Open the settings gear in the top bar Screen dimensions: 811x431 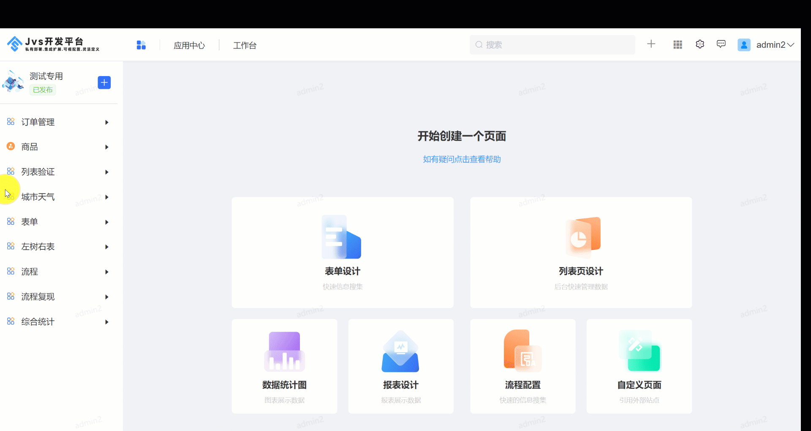coord(700,44)
